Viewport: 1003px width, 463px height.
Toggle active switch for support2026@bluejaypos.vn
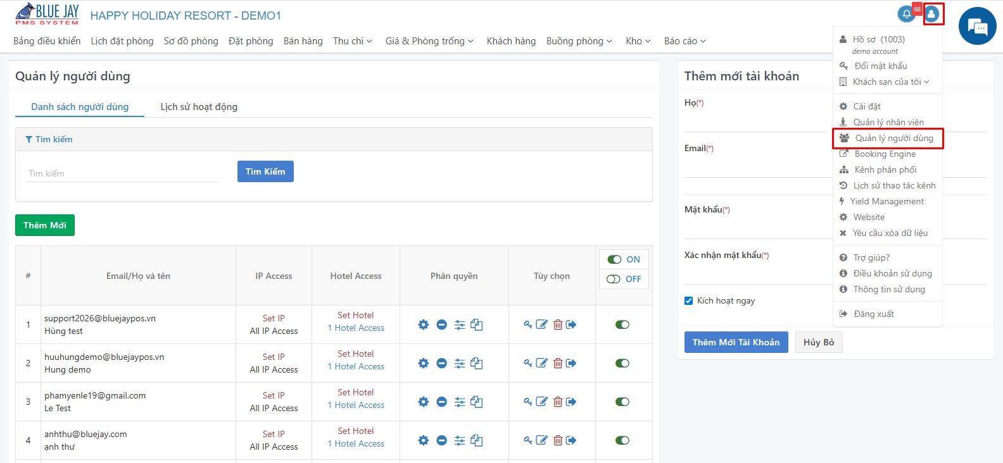point(622,324)
